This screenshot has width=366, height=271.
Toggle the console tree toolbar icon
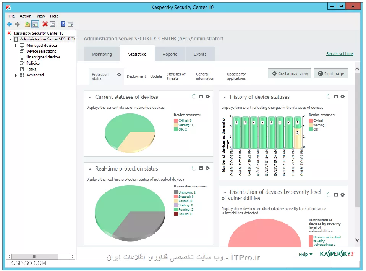[35, 24]
